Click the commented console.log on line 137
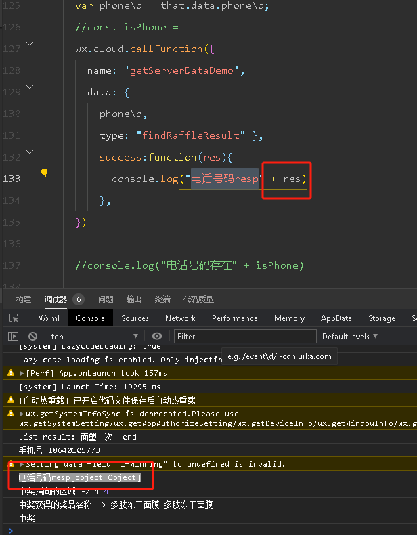Image resolution: width=417 pixels, height=535 pixels. (190, 265)
